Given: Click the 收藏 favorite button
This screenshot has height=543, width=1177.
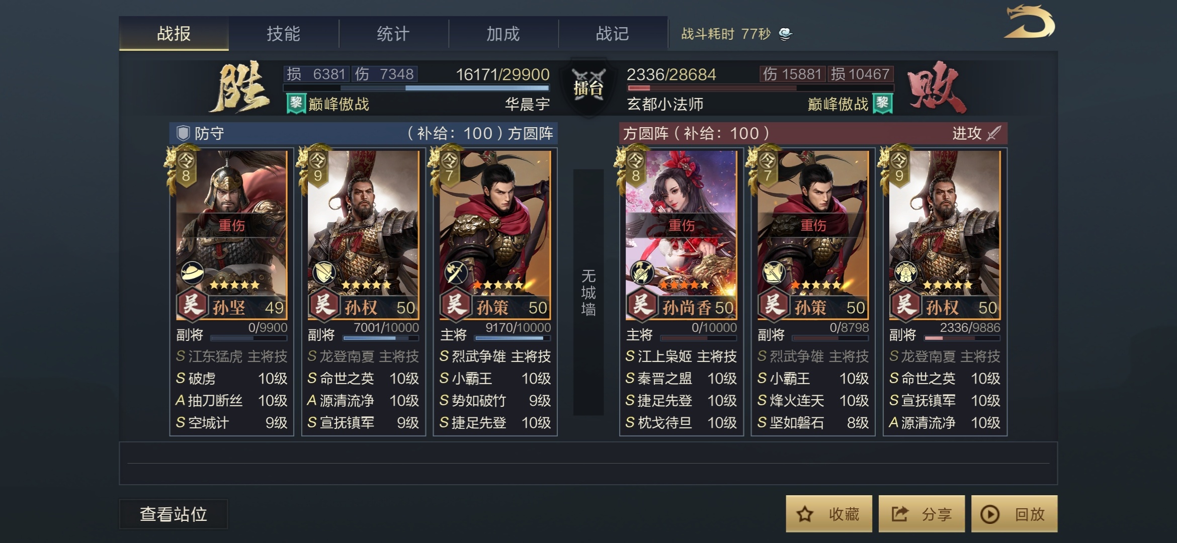Looking at the screenshot, I should (x=829, y=514).
